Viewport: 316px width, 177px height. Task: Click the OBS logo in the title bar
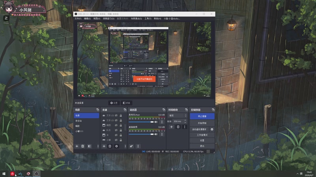tap(76, 14)
